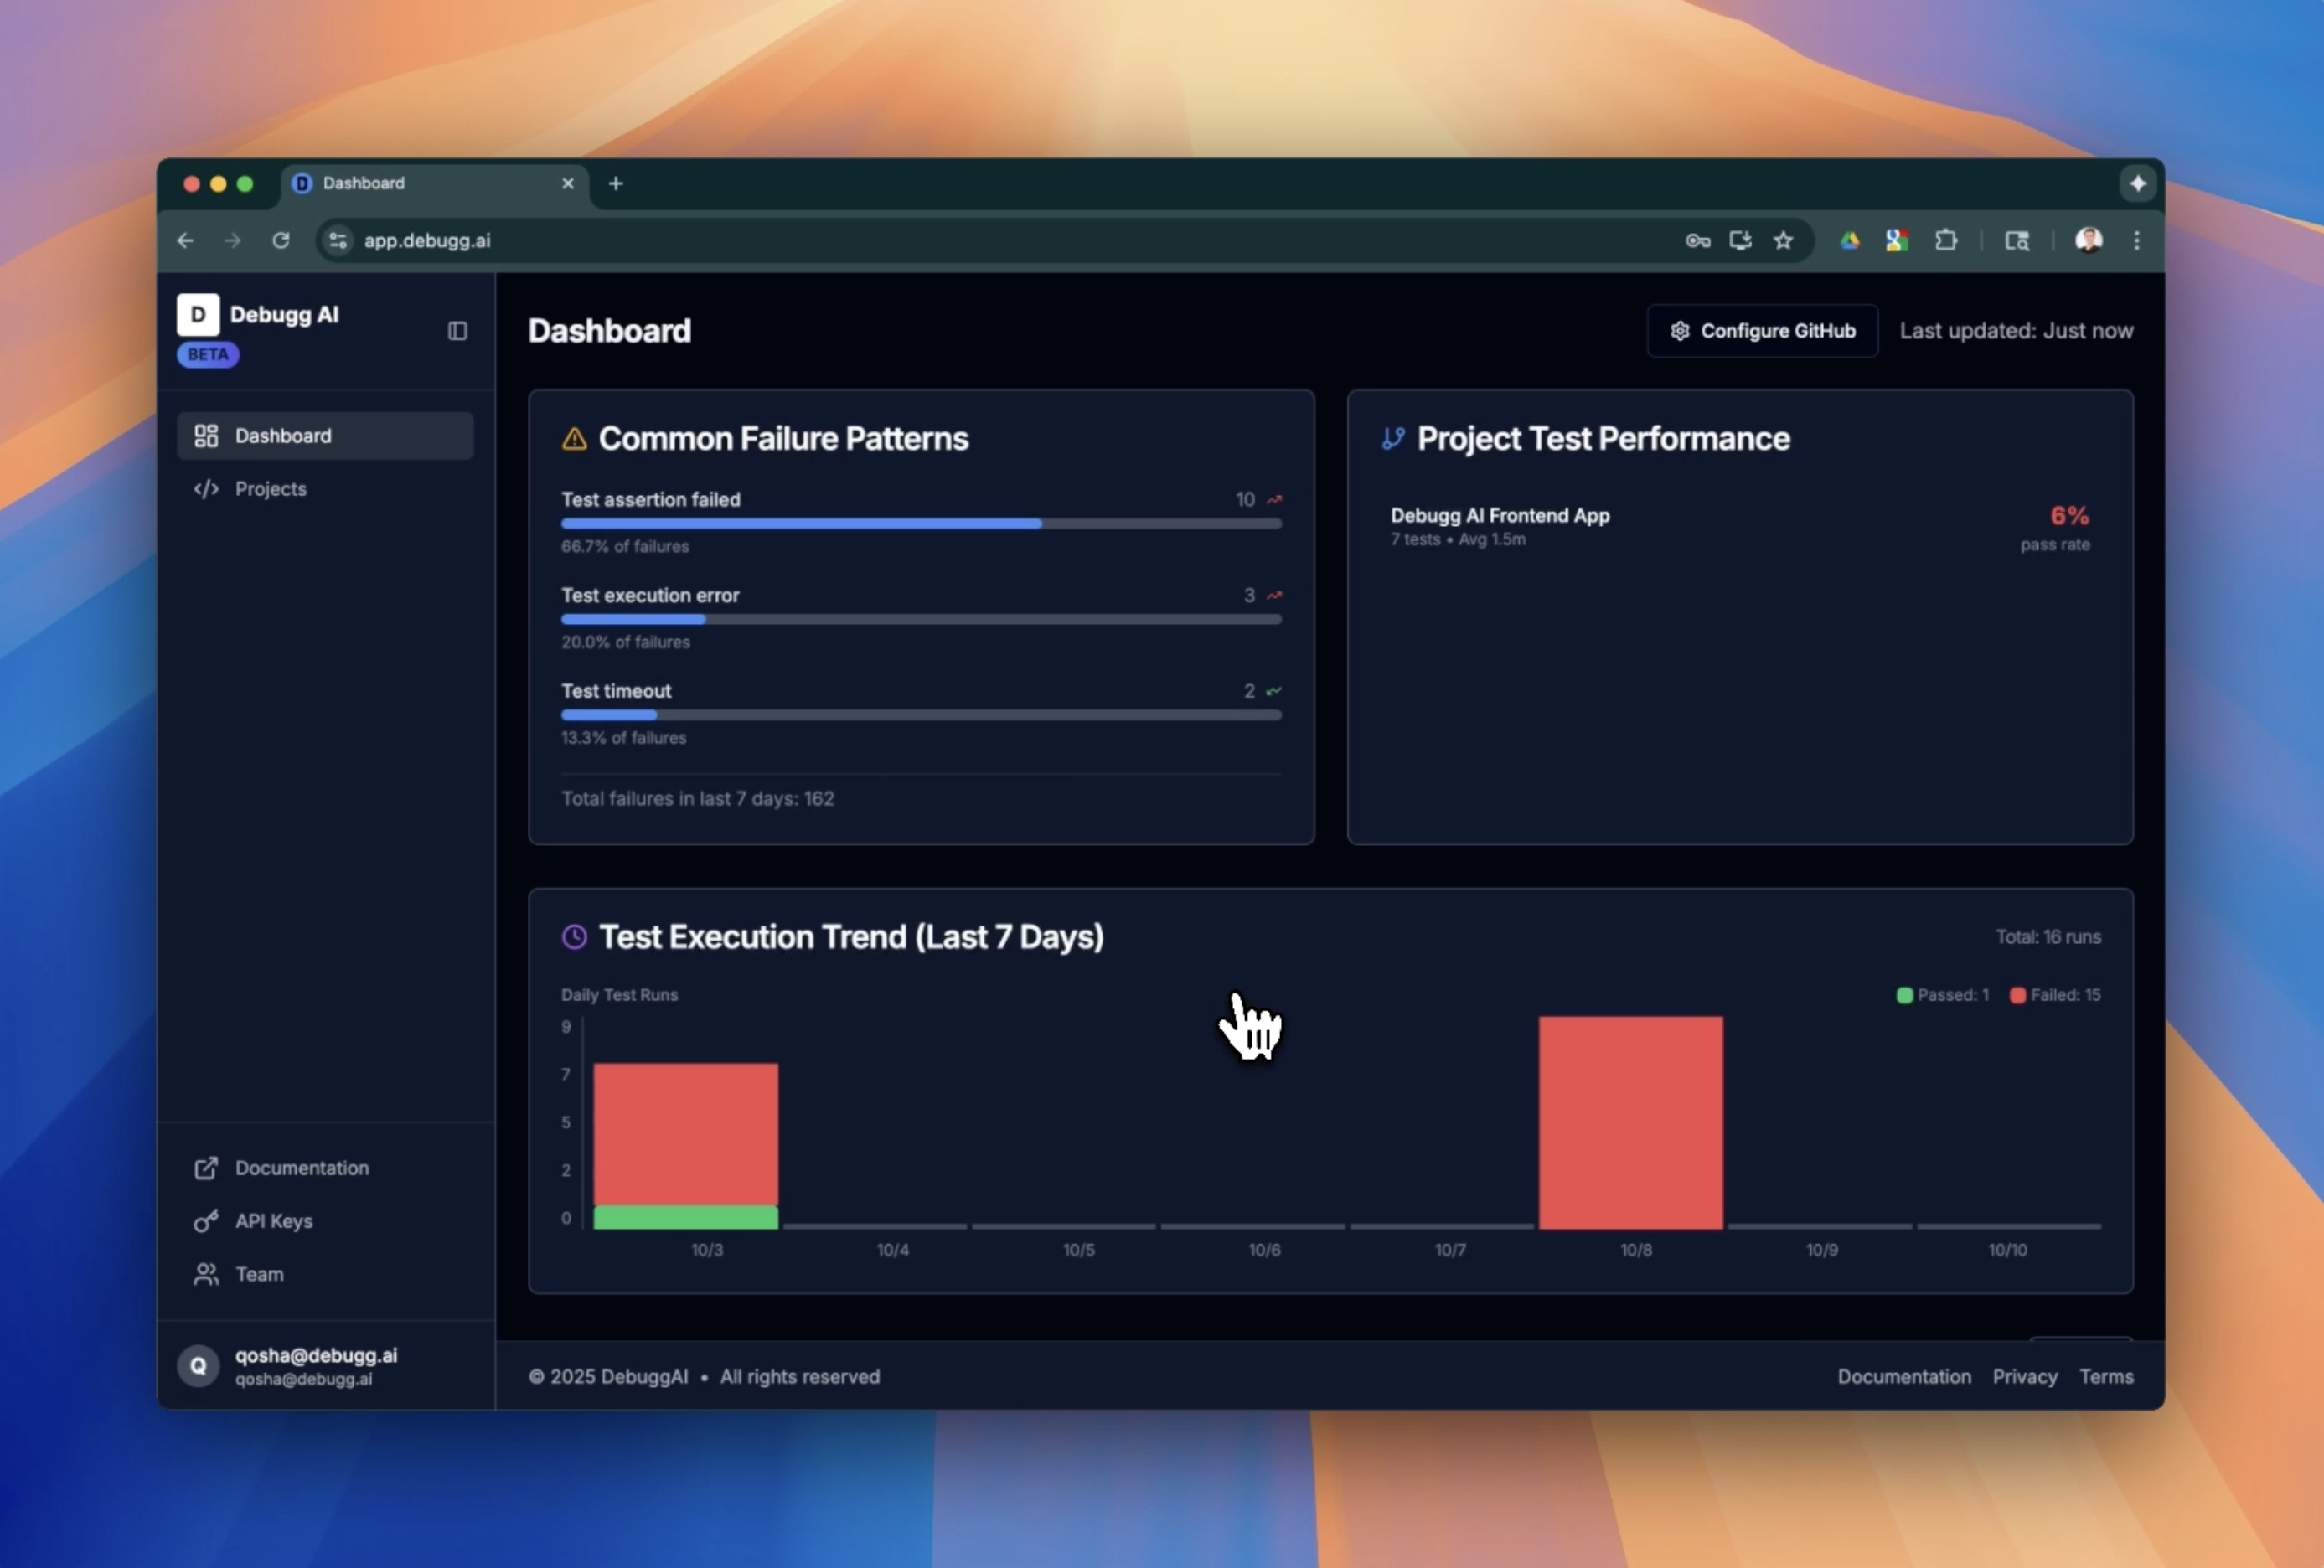Open the Team page in sidebar
This screenshot has height=1568, width=2324.
point(259,1274)
